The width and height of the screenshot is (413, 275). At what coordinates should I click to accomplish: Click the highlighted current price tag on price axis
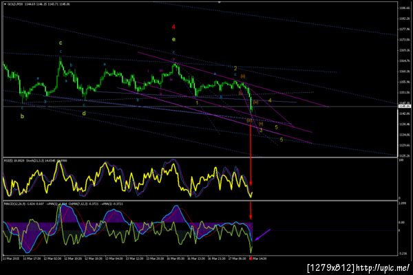tap(405, 107)
